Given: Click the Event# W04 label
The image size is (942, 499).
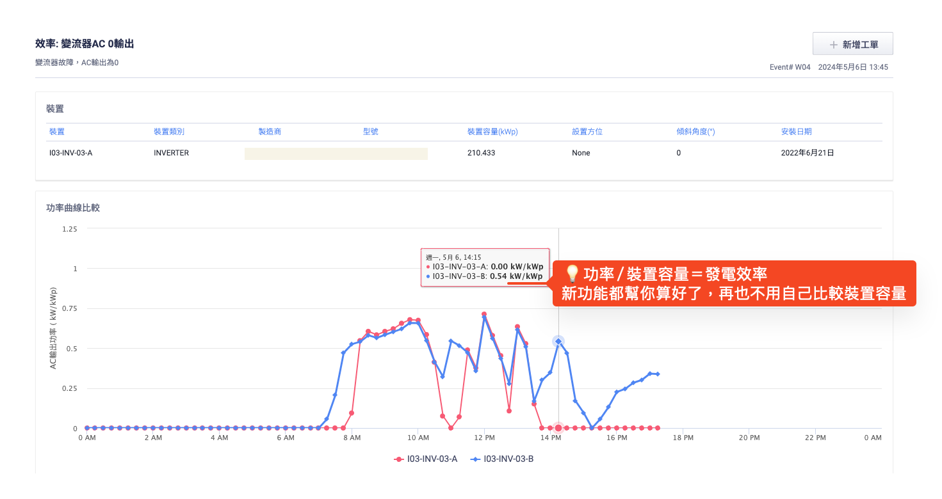Looking at the screenshot, I should coord(790,67).
